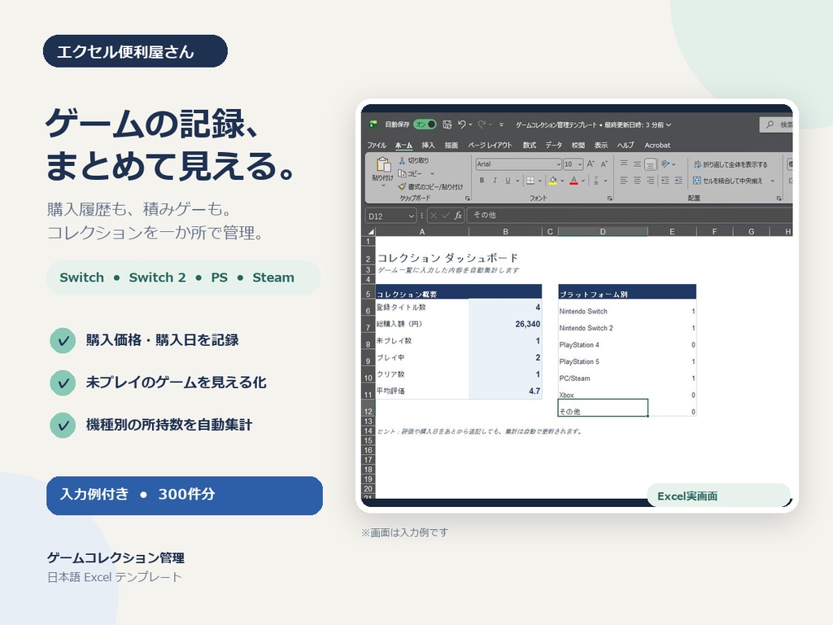
Task: Click the formula bar cancel X icon
Action: click(x=434, y=215)
